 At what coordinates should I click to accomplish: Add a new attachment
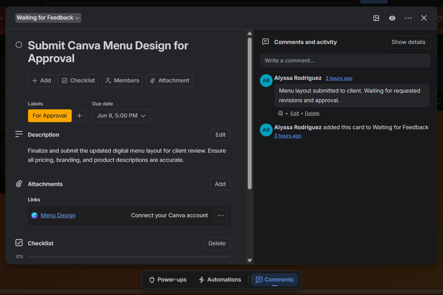pos(220,184)
